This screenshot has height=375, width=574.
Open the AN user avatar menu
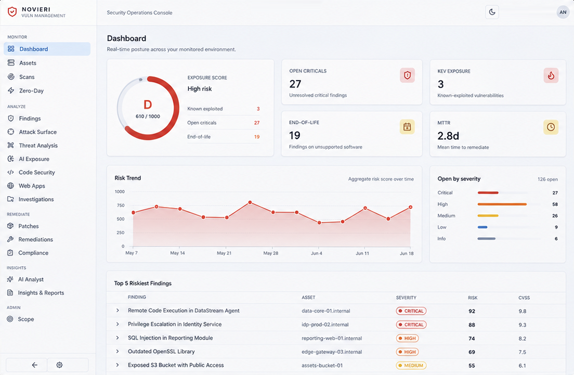(x=563, y=12)
